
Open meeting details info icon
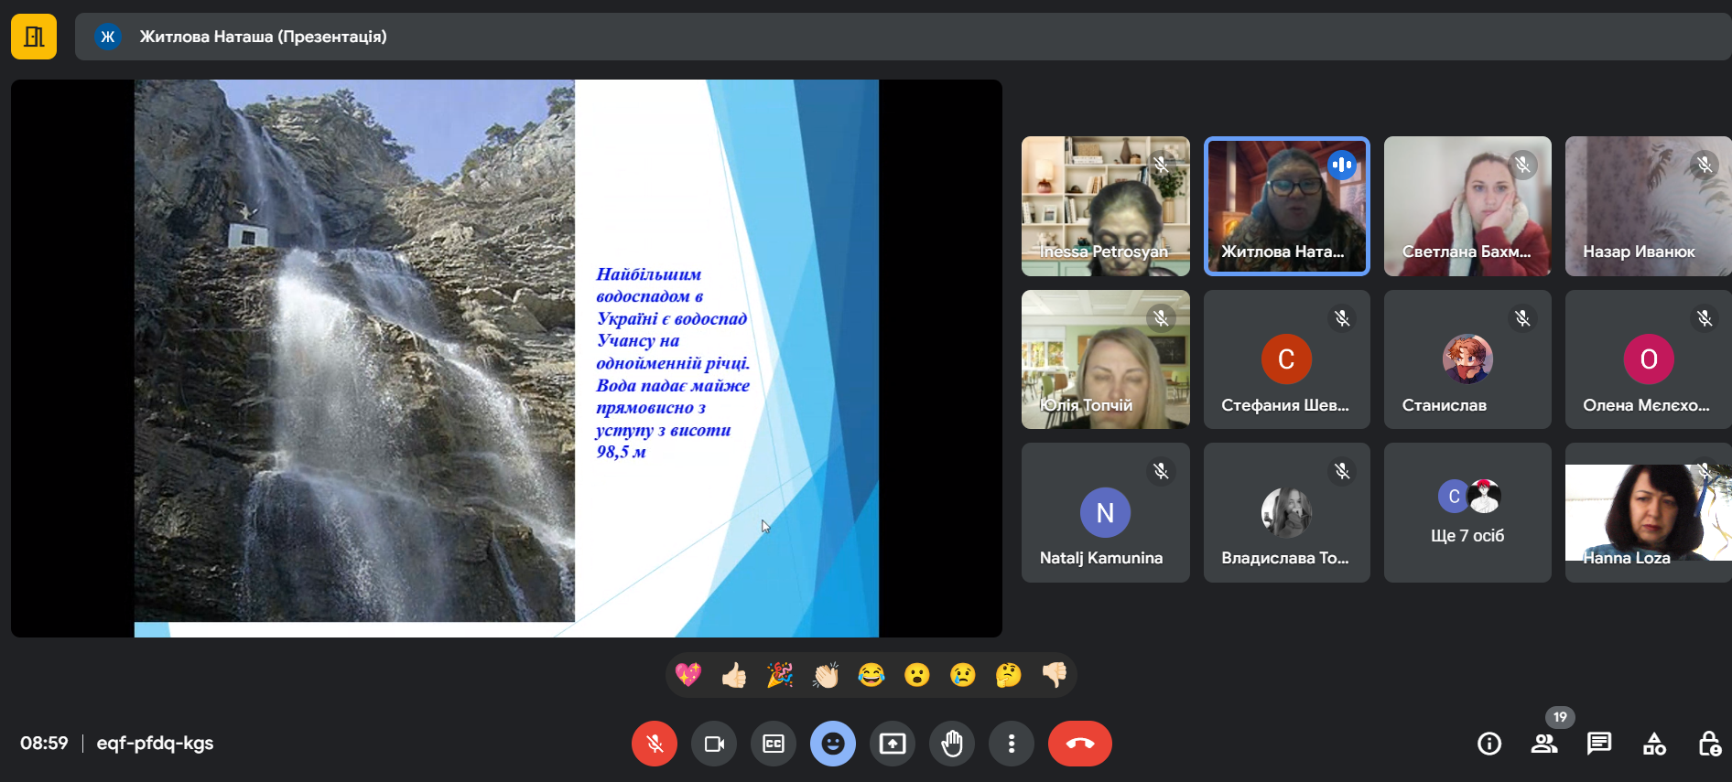coord(1489,744)
